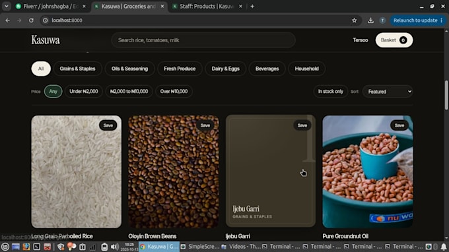Image resolution: width=449 pixels, height=252 pixels.
Task: Open the Tersoo account link
Action: click(361, 40)
